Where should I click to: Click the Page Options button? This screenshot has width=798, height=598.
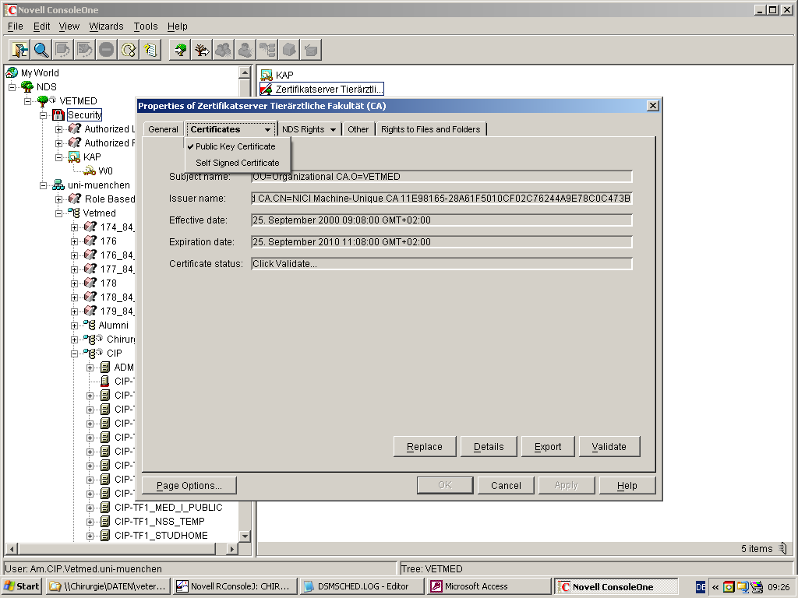[x=189, y=486]
